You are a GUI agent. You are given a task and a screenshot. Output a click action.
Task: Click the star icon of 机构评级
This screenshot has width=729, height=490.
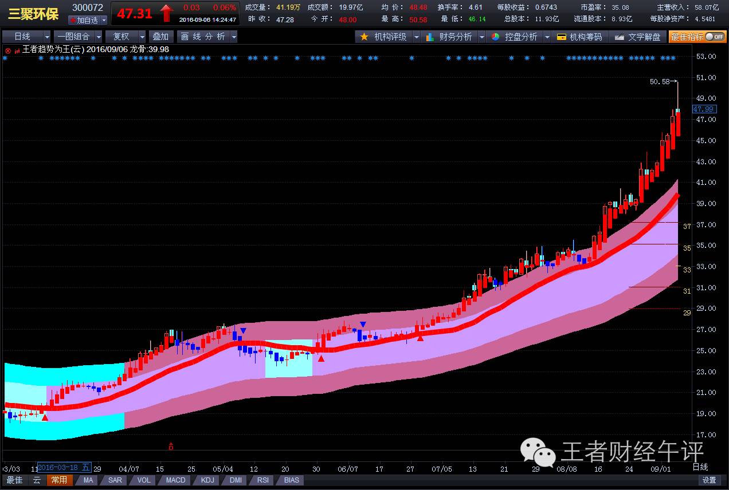coord(364,37)
